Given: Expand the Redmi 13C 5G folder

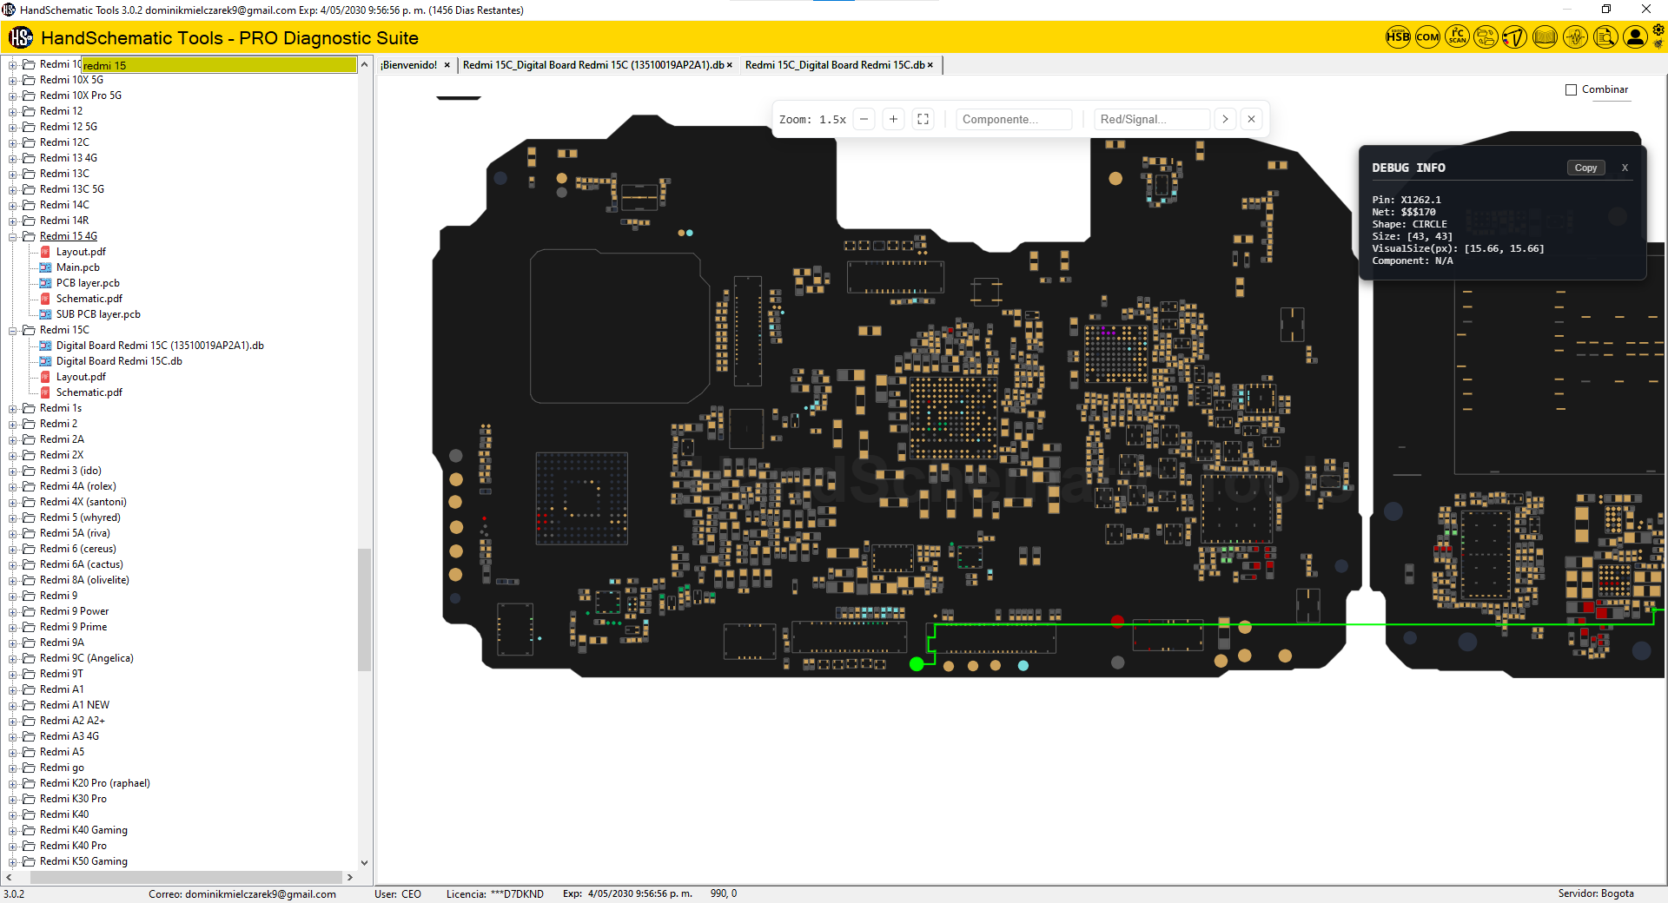Looking at the screenshot, I should click(x=13, y=189).
